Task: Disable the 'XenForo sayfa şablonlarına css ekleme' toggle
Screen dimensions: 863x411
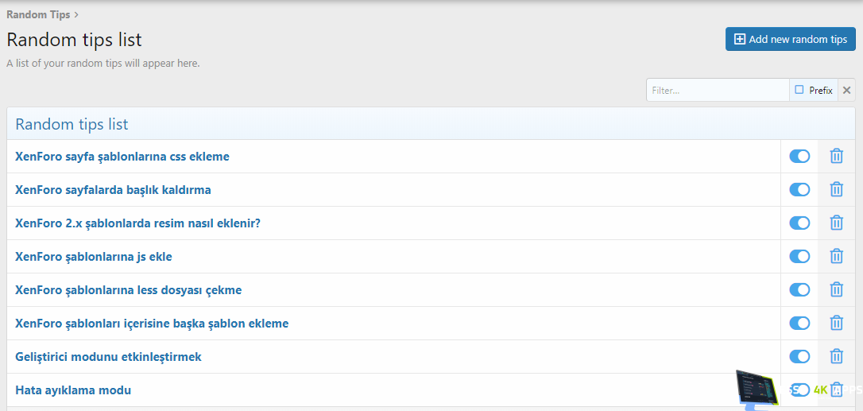Action: click(799, 157)
